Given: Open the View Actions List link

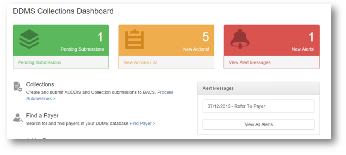Looking at the screenshot, I should coord(140,62).
